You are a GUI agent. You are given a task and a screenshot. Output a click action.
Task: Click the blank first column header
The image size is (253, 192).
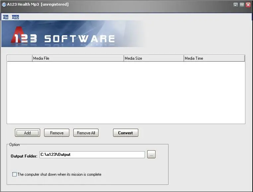click(x=20, y=58)
